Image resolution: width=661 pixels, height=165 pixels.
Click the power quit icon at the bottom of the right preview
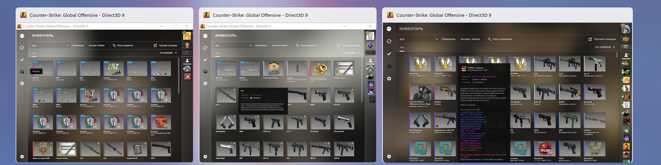tap(389, 156)
